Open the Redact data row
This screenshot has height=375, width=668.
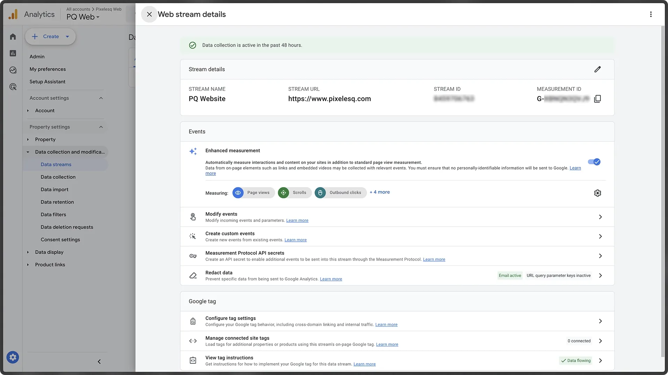397,276
